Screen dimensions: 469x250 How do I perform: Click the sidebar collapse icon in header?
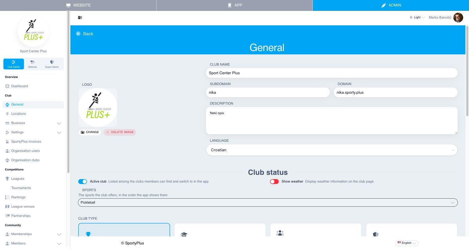coord(80,18)
